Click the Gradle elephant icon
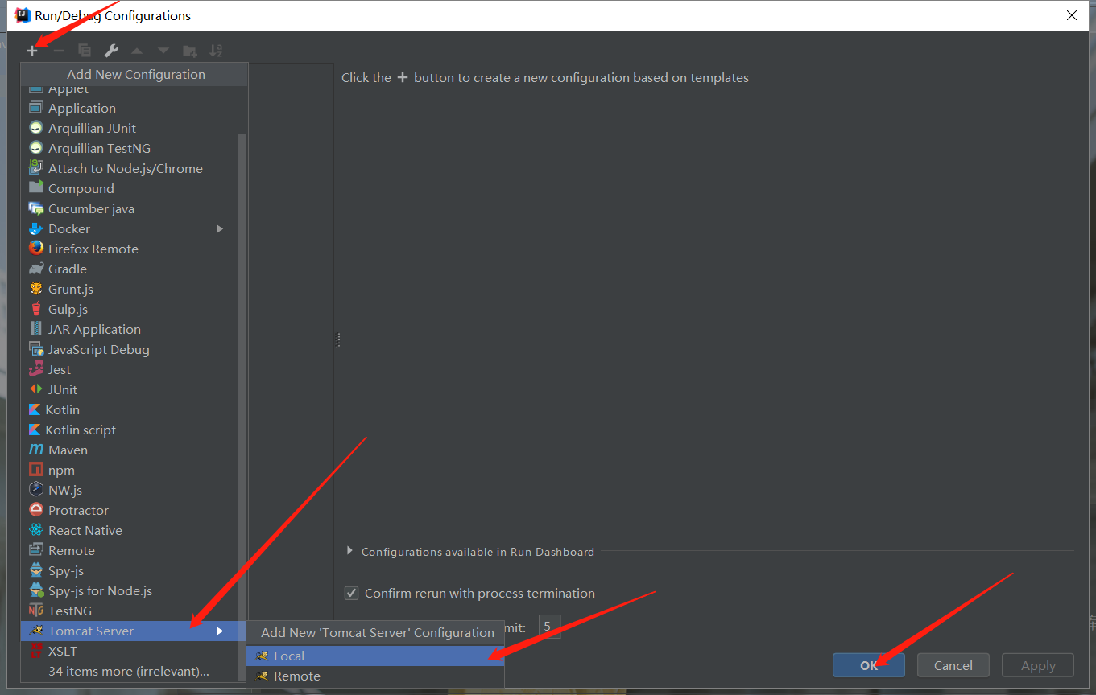1096x695 pixels. point(35,269)
